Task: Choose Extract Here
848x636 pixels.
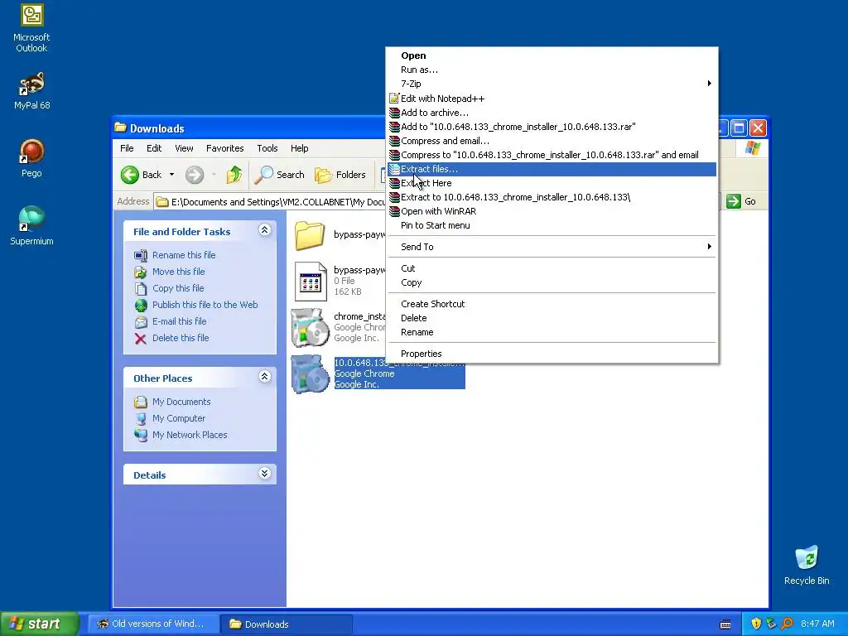Action: coord(552,183)
